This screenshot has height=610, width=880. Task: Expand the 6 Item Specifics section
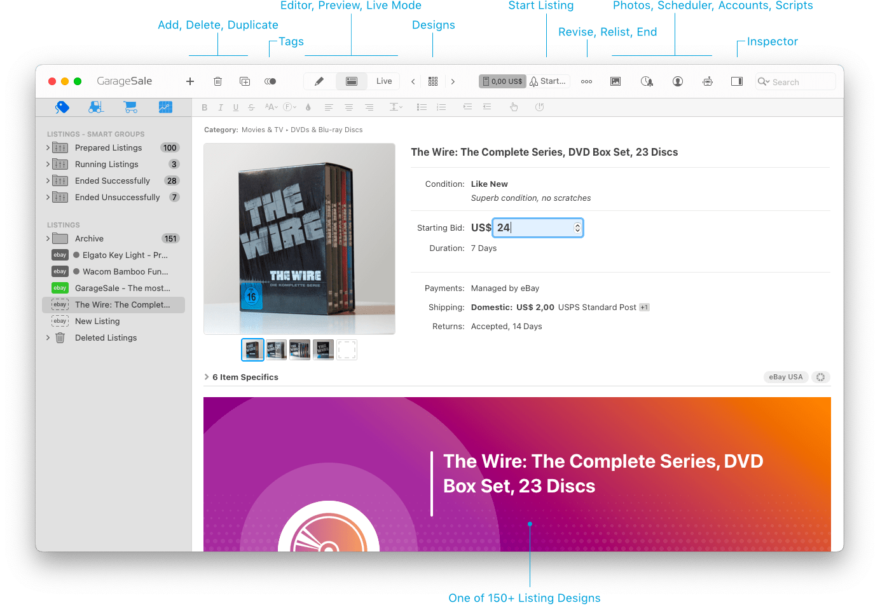tap(207, 377)
